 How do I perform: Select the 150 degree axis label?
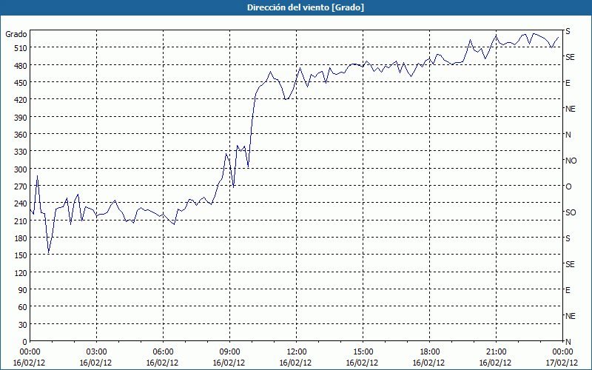tap(21, 255)
